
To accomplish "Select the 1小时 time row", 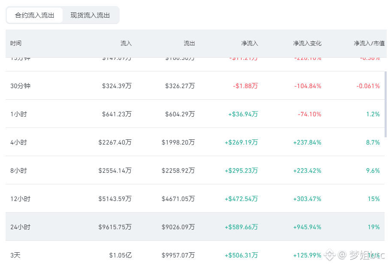I will coord(195,114).
